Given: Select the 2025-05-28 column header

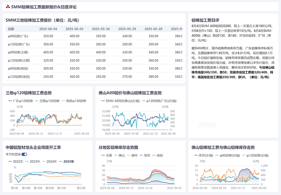Looking at the screenshot, I should (153, 29).
